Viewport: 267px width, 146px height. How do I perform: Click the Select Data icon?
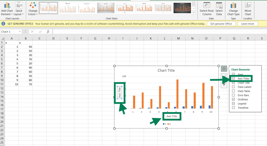[x=219, y=6]
